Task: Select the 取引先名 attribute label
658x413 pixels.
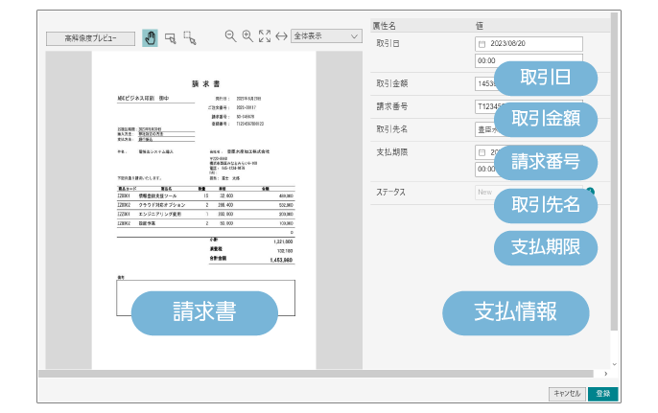Action: coord(392,129)
